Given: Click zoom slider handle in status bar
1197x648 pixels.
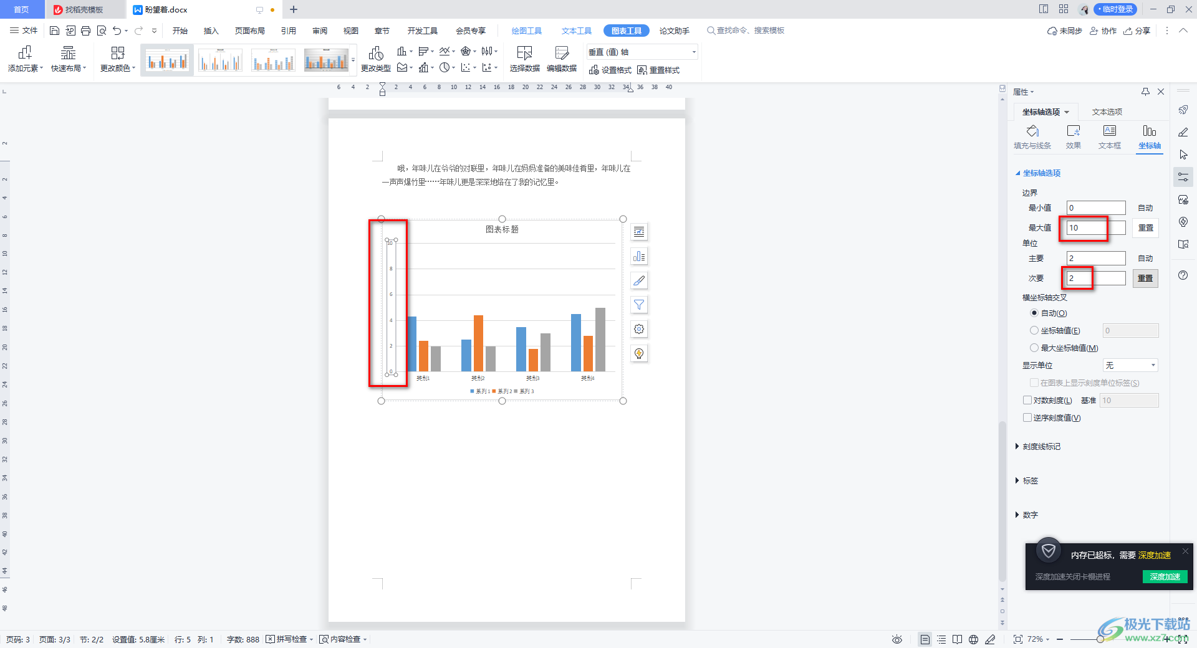Looking at the screenshot, I should click(x=1100, y=639).
